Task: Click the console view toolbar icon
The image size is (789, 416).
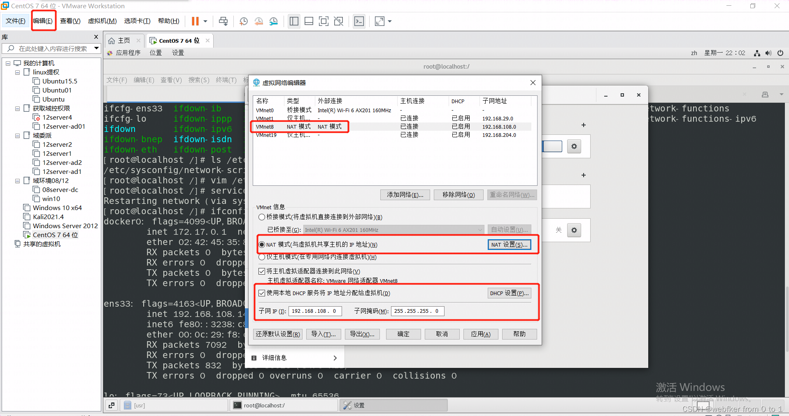Action: [359, 21]
